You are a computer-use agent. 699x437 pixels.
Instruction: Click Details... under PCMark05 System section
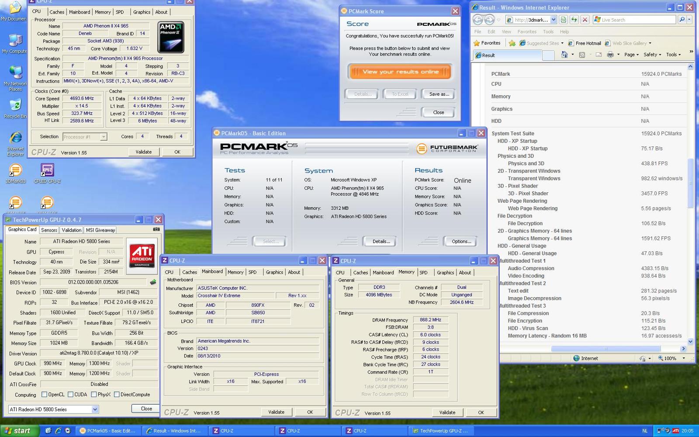point(381,241)
